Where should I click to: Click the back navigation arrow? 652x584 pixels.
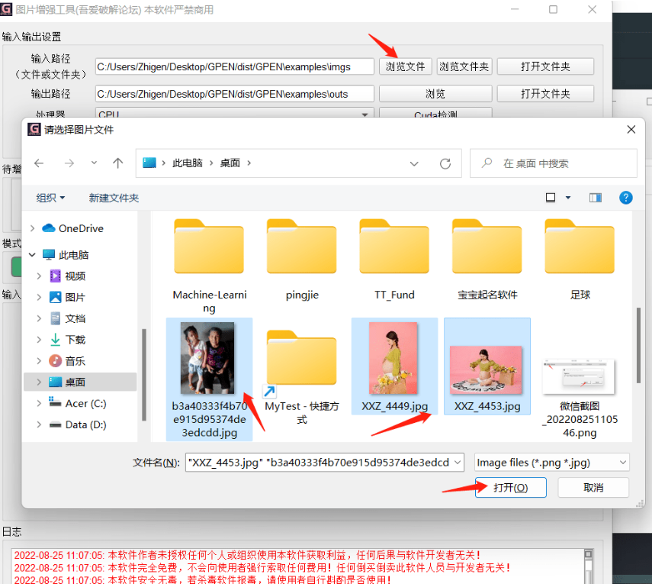click(40, 163)
